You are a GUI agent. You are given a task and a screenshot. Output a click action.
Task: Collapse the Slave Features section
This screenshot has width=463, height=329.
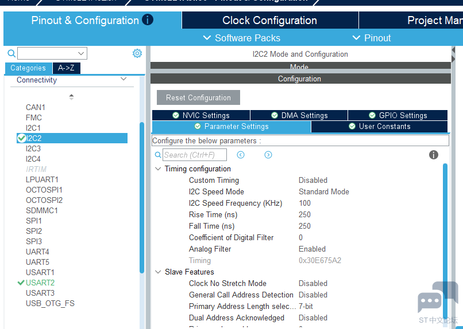coord(158,272)
